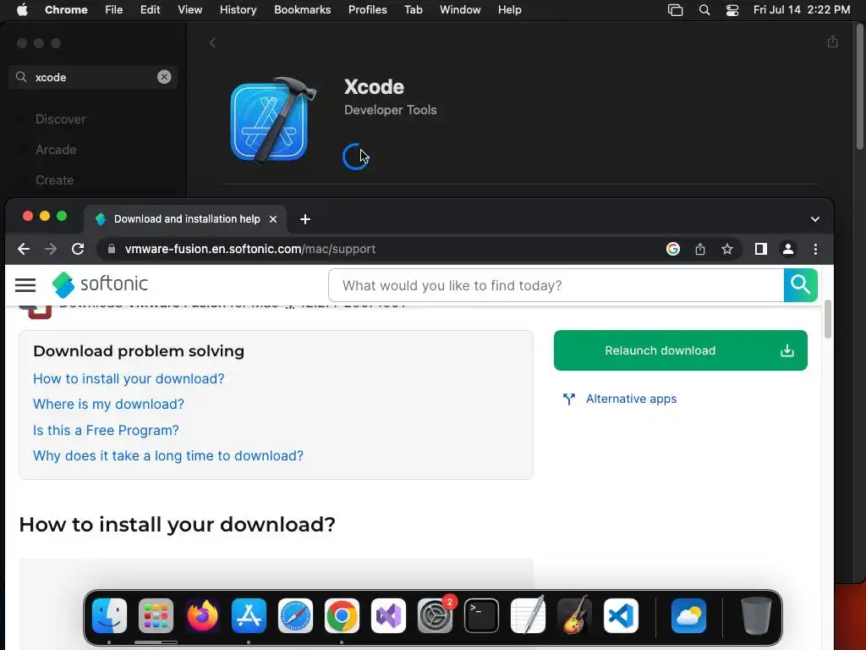Open a new Chrome tab
This screenshot has height=650, width=866.
click(304, 219)
